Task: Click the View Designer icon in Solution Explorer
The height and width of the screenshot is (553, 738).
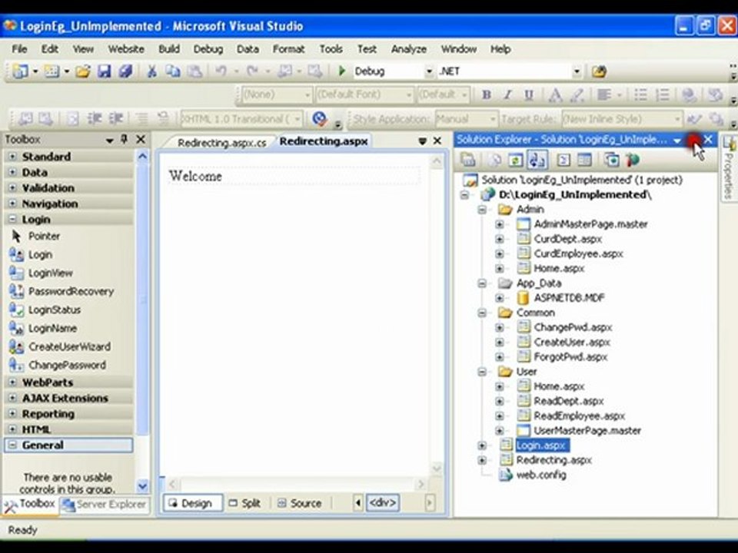Action: coord(584,160)
